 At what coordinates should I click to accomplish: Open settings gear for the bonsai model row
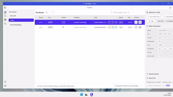(x=140, y=27)
